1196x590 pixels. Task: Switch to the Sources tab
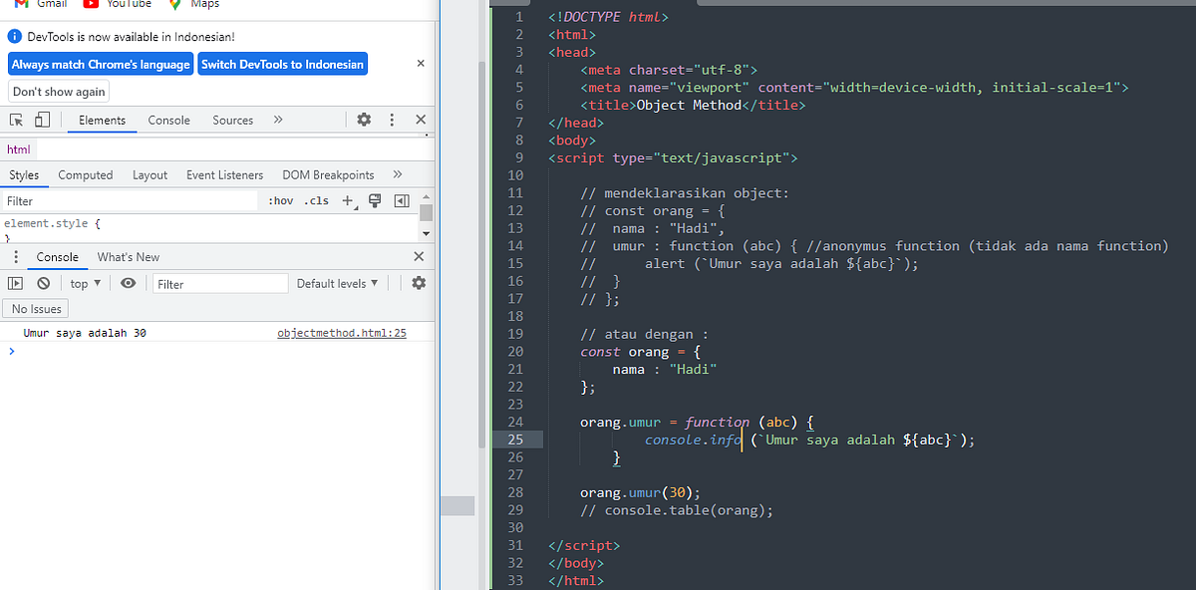point(231,120)
